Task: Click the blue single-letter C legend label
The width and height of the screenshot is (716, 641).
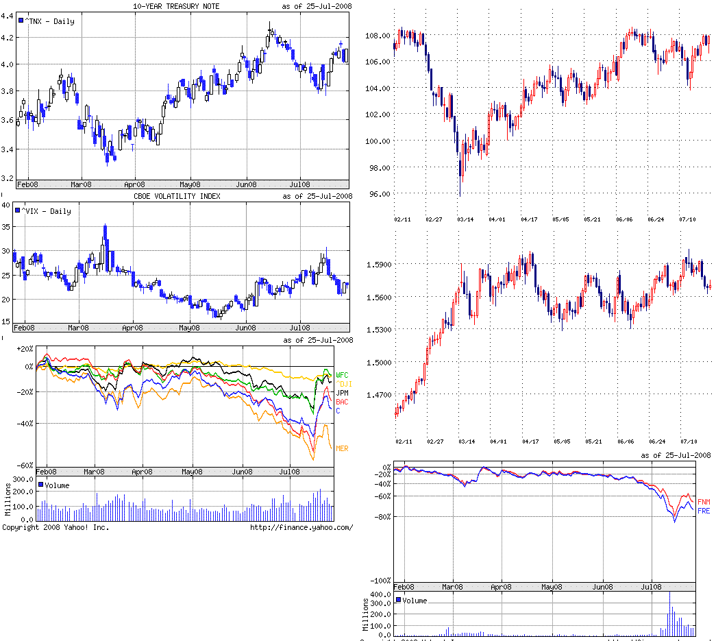Action: [x=337, y=411]
